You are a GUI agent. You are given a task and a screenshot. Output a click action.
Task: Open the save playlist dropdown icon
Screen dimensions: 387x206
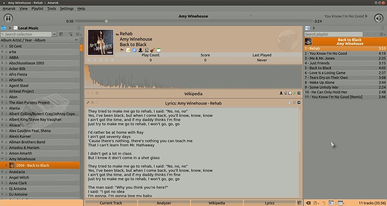[x=316, y=203]
